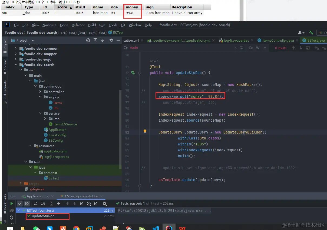This screenshot has width=327, height=230.
Task: Click Collapse All icon in Project panel header
Action: [102, 40]
